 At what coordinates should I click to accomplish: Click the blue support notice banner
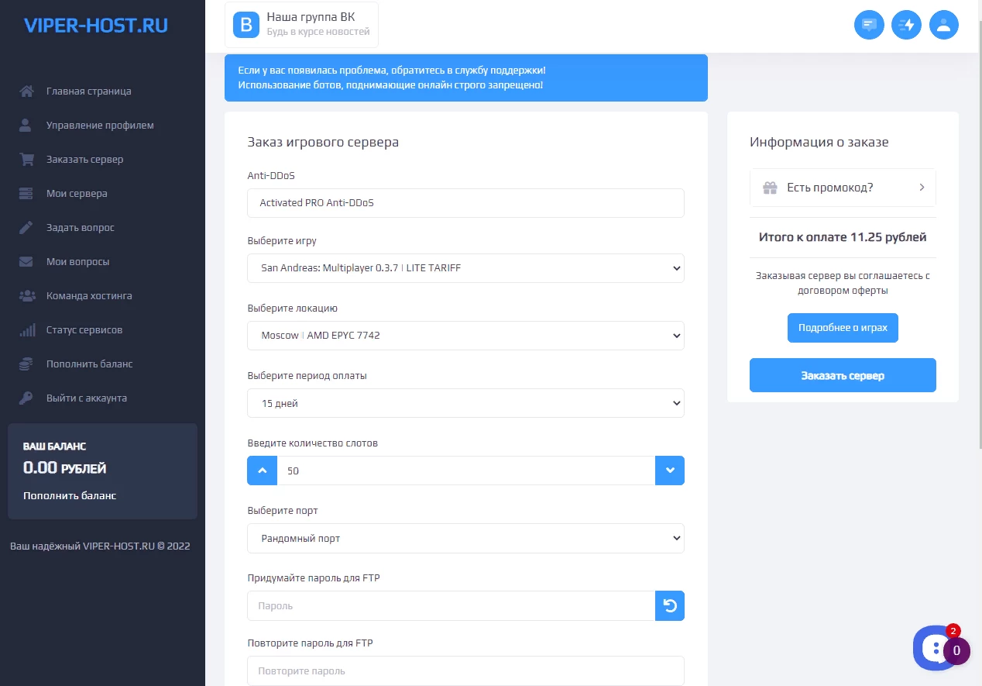[x=465, y=78]
